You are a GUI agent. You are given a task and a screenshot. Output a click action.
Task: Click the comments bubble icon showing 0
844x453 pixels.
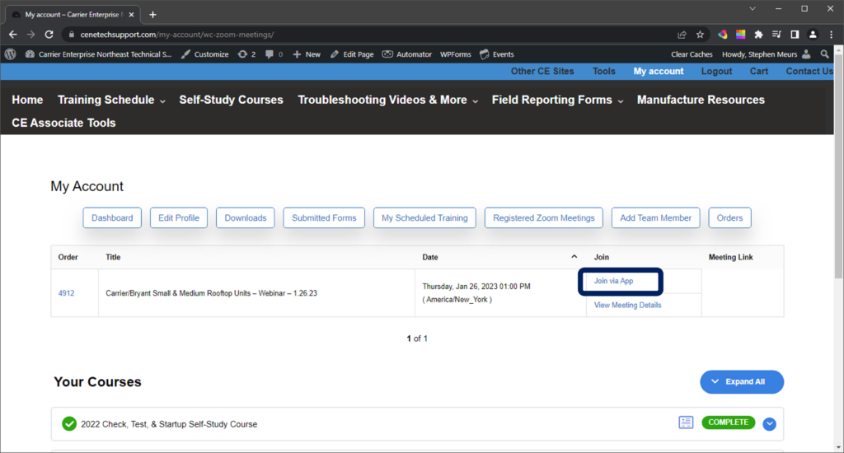coord(274,54)
